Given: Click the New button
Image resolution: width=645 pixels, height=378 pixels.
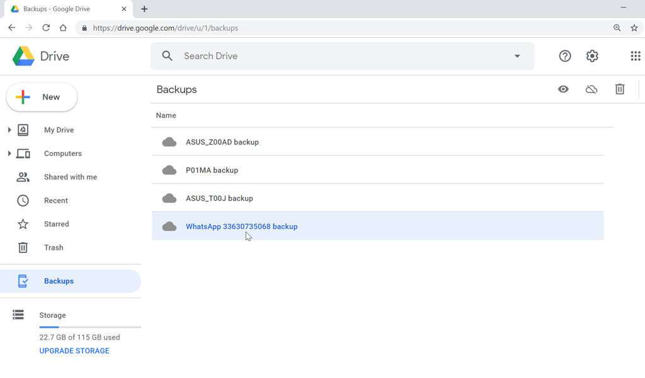Looking at the screenshot, I should coord(42,97).
